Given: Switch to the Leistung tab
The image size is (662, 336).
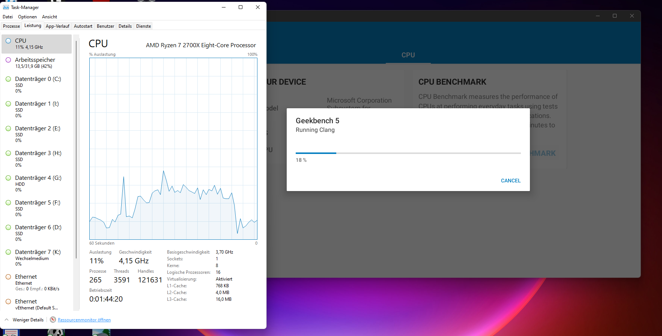Looking at the screenshot, I should coord(33,26).
